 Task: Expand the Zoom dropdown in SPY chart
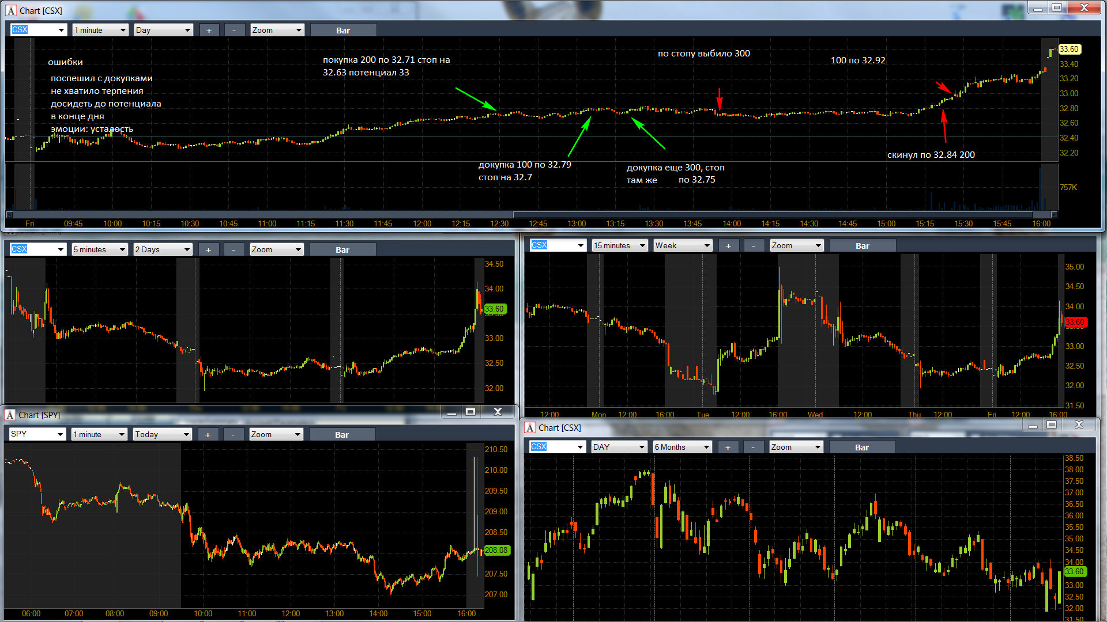[x=276, y=435]
